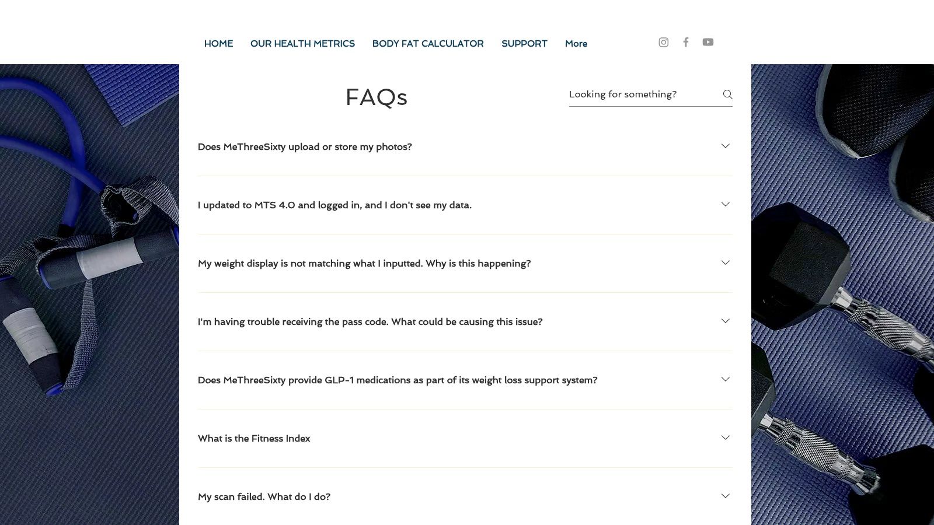Open 'Does MeThreeSixty upload or store my photos?' text
934x525 pixels.
coord(305,147)
